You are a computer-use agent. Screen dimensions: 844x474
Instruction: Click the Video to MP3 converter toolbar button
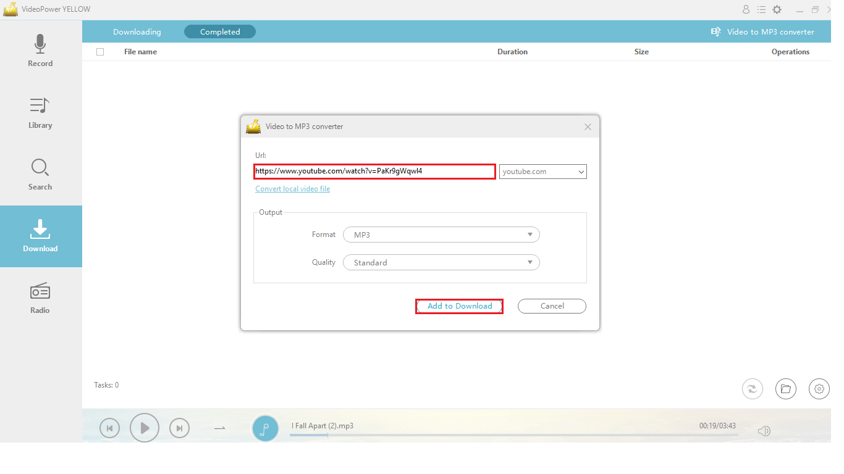tap(762, 31)
